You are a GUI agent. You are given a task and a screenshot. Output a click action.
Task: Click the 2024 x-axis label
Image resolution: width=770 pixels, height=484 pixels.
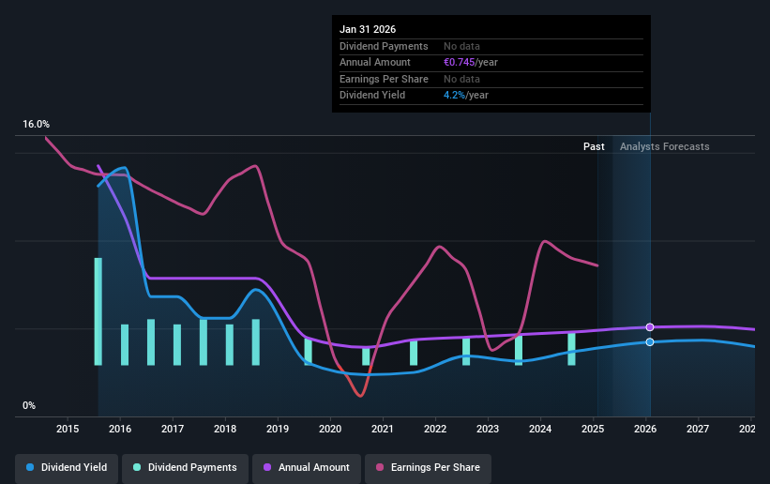tap(540, 429)
